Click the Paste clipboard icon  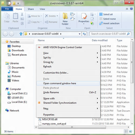click(x=15, y=16)
